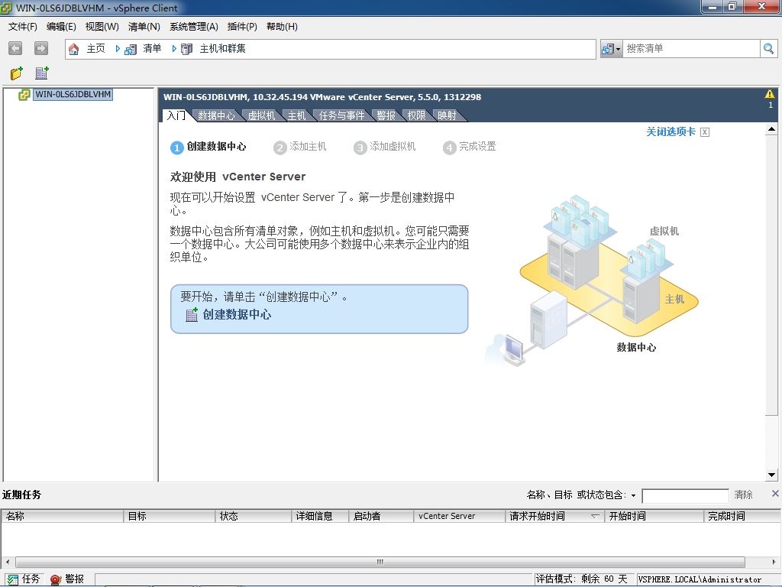
Task: Click the recent tasks filter text field
Action: (x=685, y=495)
